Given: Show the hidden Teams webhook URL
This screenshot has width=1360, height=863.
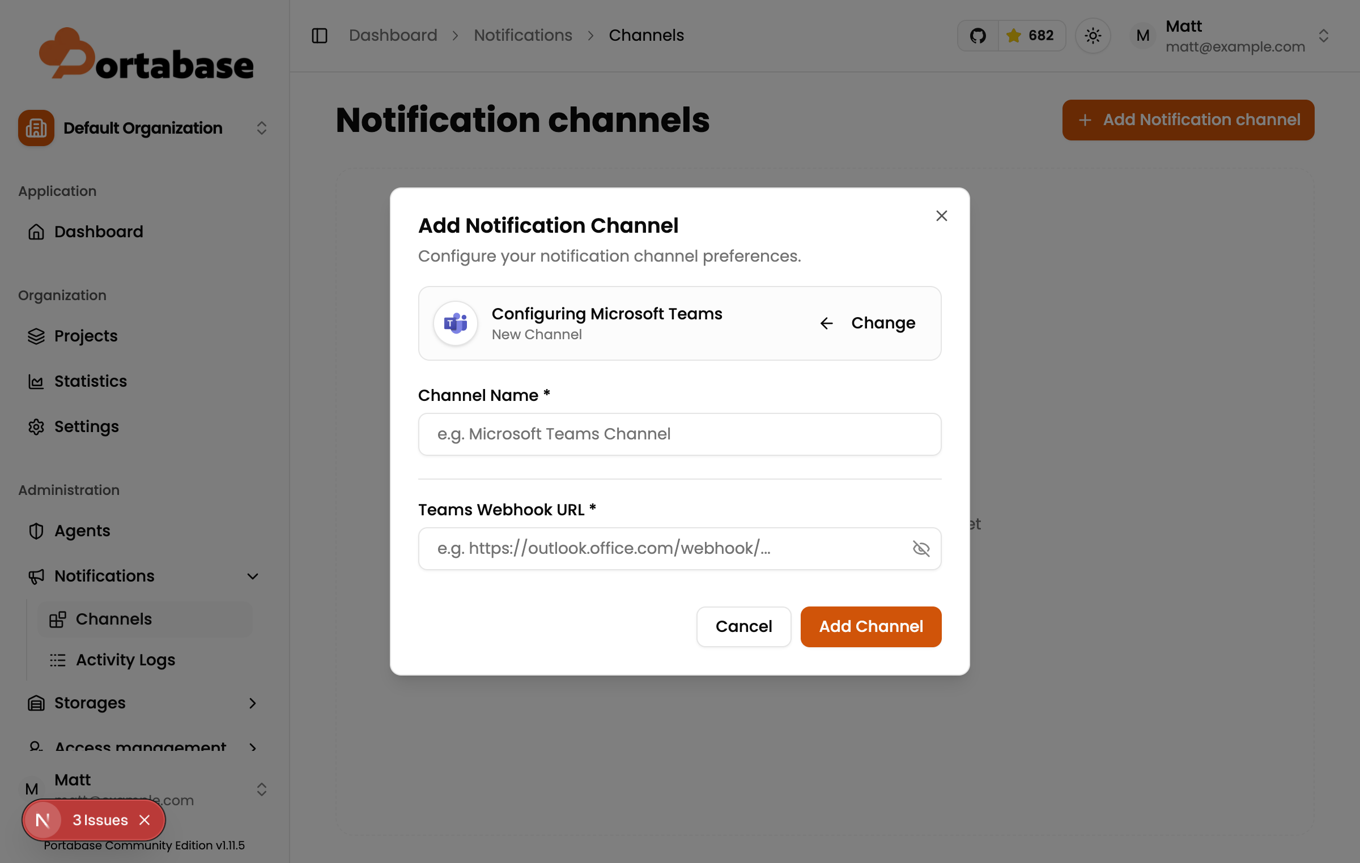Looking at the screenshot, I should pos(921,548).
